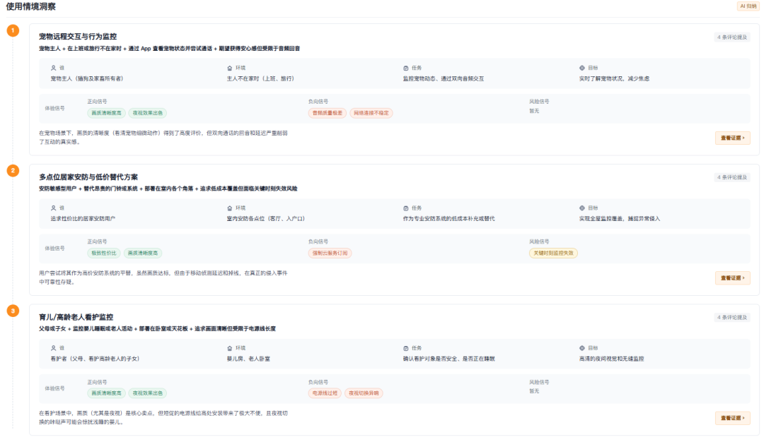Click the text 婴儿房、老人卧室
The height and width of the screenshot is (442, 764).
click(248, 359)
